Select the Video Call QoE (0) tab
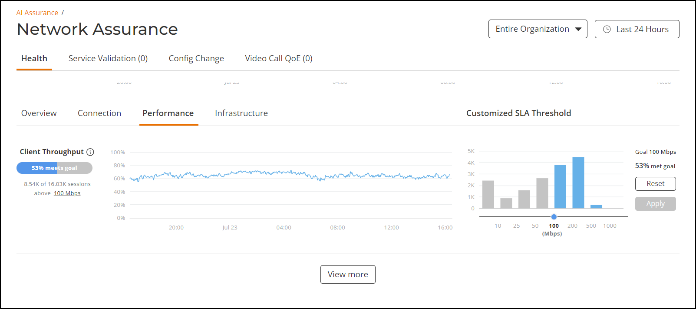The image size is (696, 309). [279, 59]
